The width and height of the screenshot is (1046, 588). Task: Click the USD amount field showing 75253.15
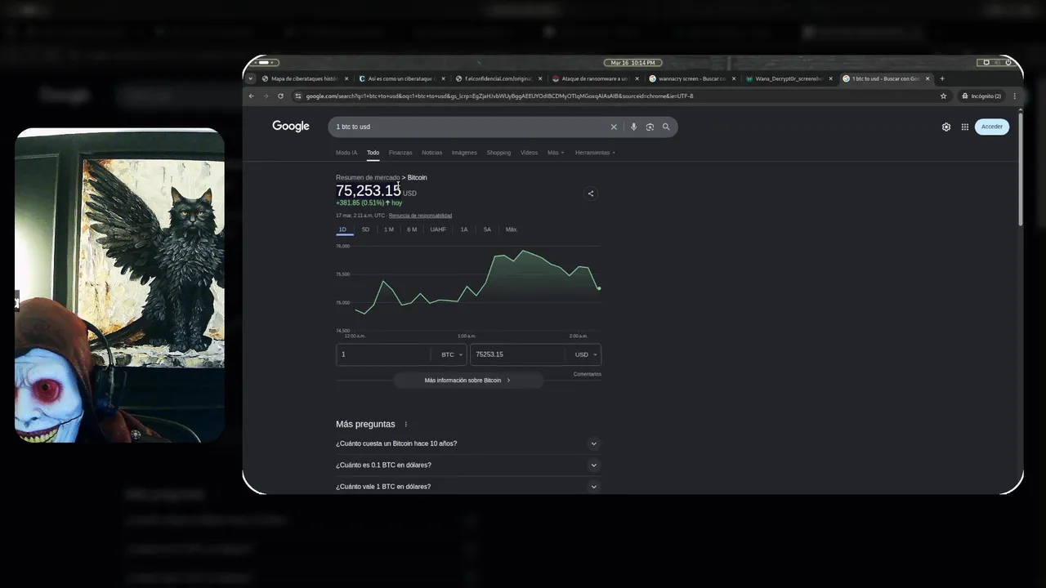(517, 354)
